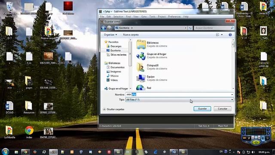Open the Organizar dropdown menu
Image resolution: width=275 pixels, height=155 pixels.
point(110,35)
